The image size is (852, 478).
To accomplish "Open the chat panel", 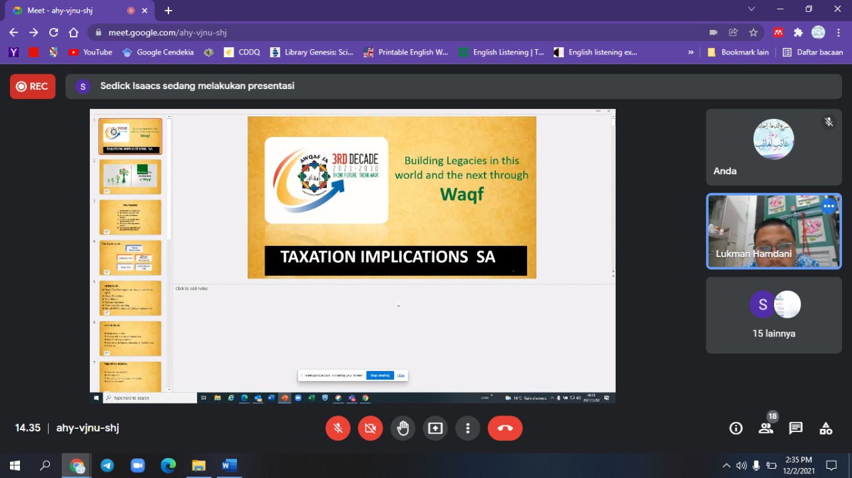I will click(x=796, y=428).
